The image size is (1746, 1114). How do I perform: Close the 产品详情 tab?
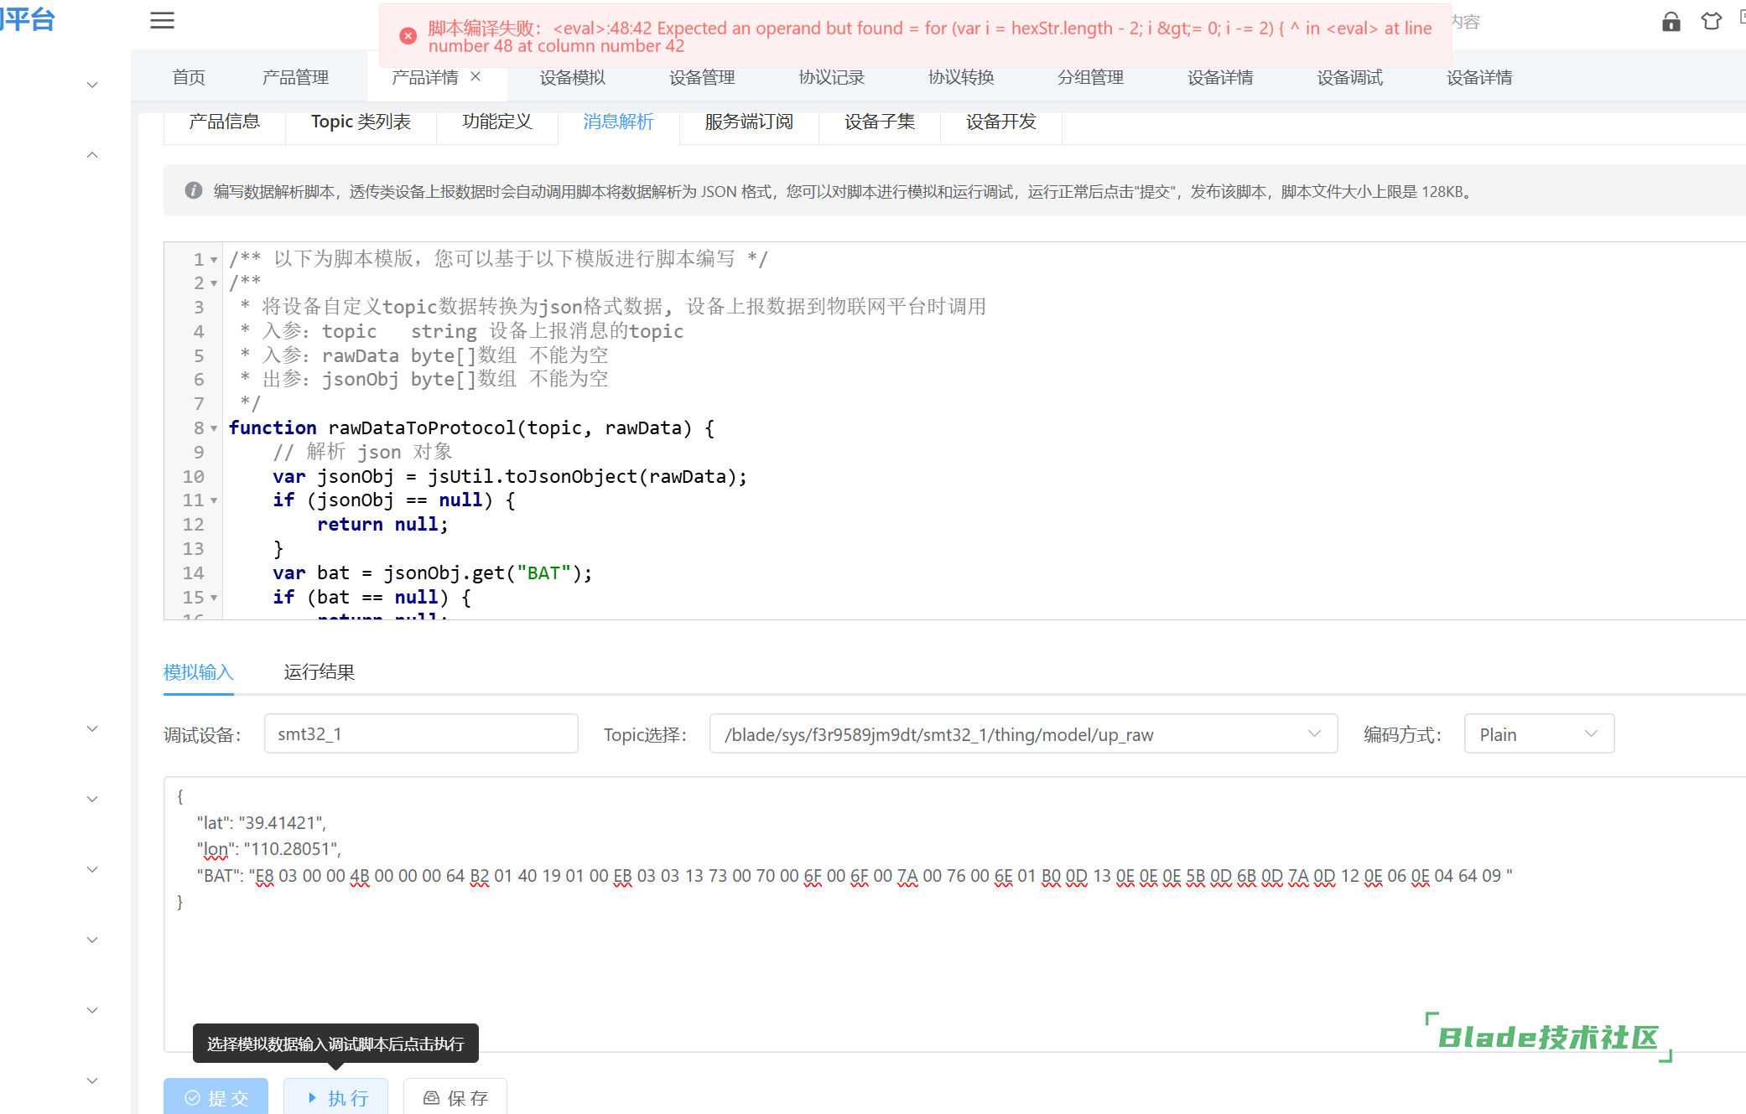coord(475,76)
